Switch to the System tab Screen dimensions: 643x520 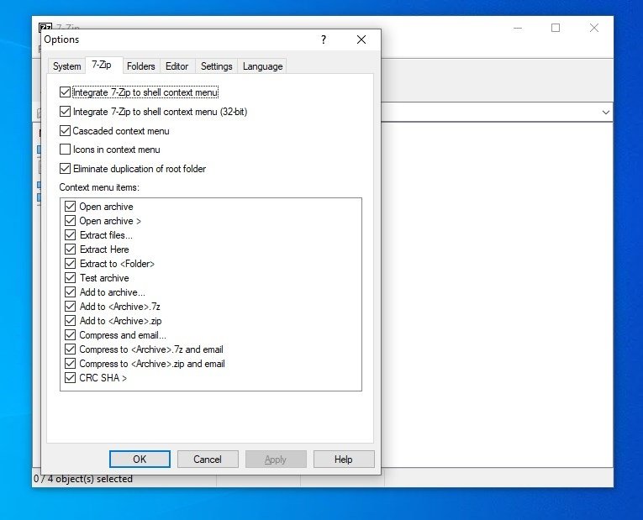(x=66, y=66)
